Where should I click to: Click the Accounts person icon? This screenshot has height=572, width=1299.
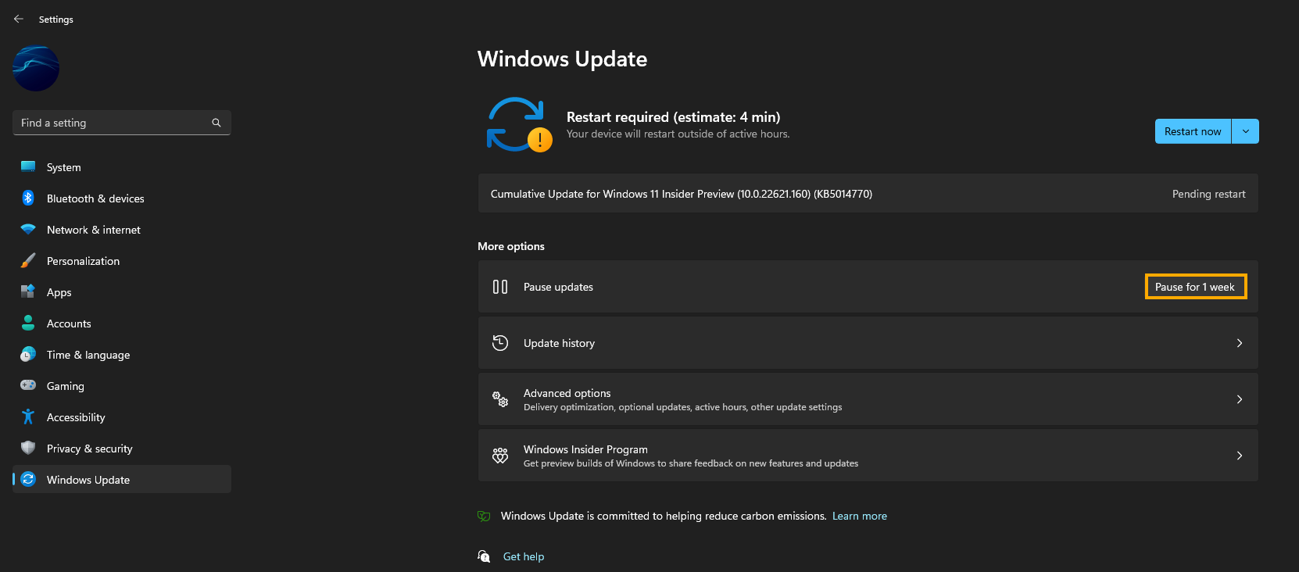coord(28,323)
